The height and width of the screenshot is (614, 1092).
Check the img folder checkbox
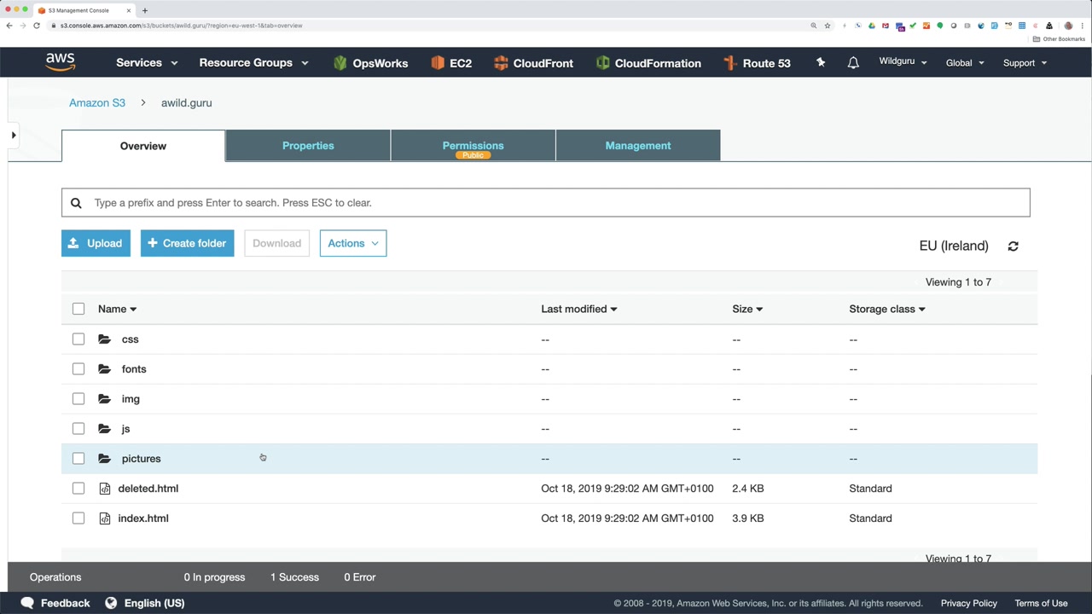[78, 399]
